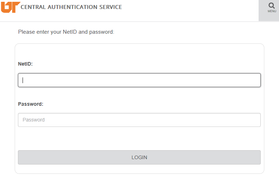
Task: Select the University of Tennessee logo
Action: tap(10, 7)
